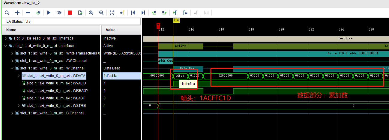
Task: Expand slot_0 axi_read_0_m_axi Interface row
Action: click(x=5, y=38)
